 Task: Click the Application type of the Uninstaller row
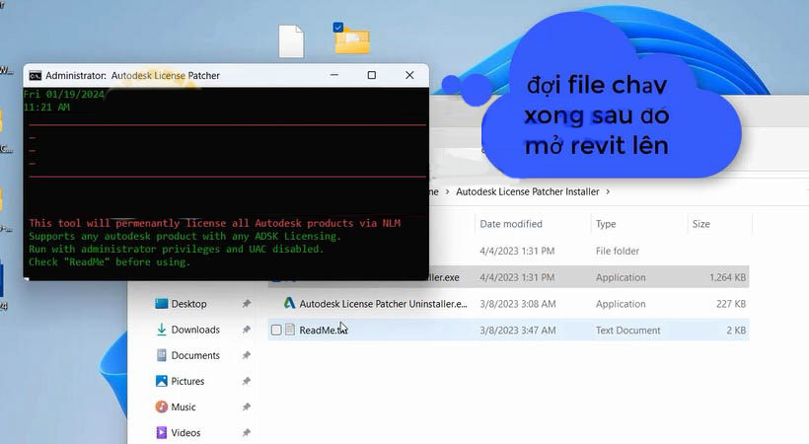(621, 304)
